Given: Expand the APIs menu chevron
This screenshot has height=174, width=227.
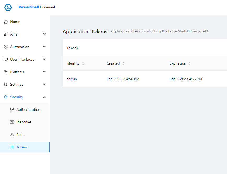Looking at the screenshot, I should (x=44, y=34).
